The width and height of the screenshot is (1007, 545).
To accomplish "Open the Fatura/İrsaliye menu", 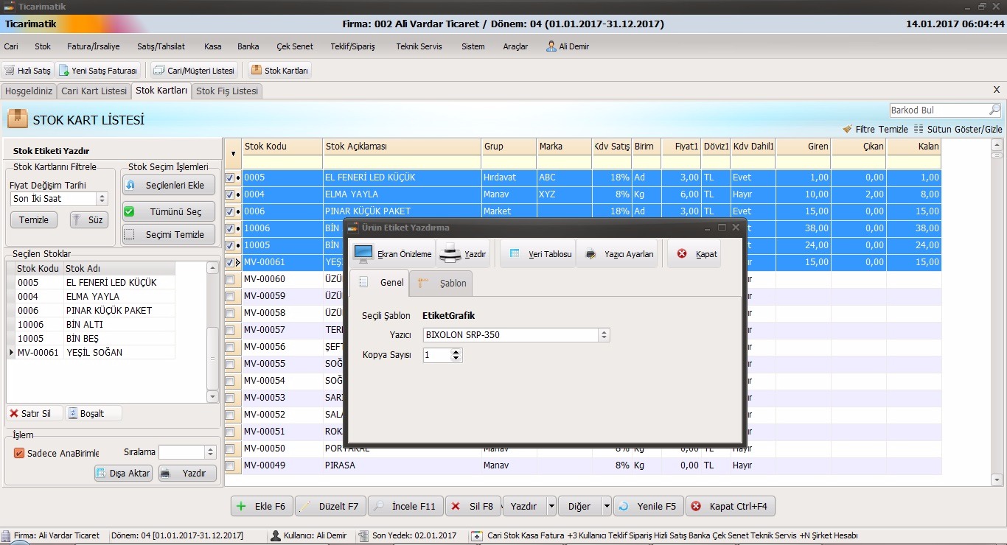I will click(93, 46).
